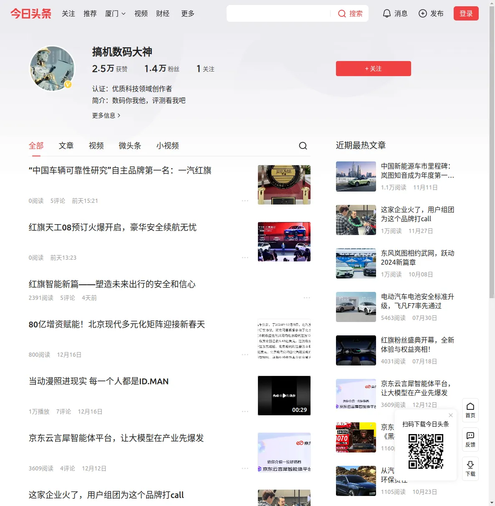The width and height of the screenshot is (495, 506).
Task: Open more options for the 红旗智能新篇 article
Action: (x=307, y=298)
